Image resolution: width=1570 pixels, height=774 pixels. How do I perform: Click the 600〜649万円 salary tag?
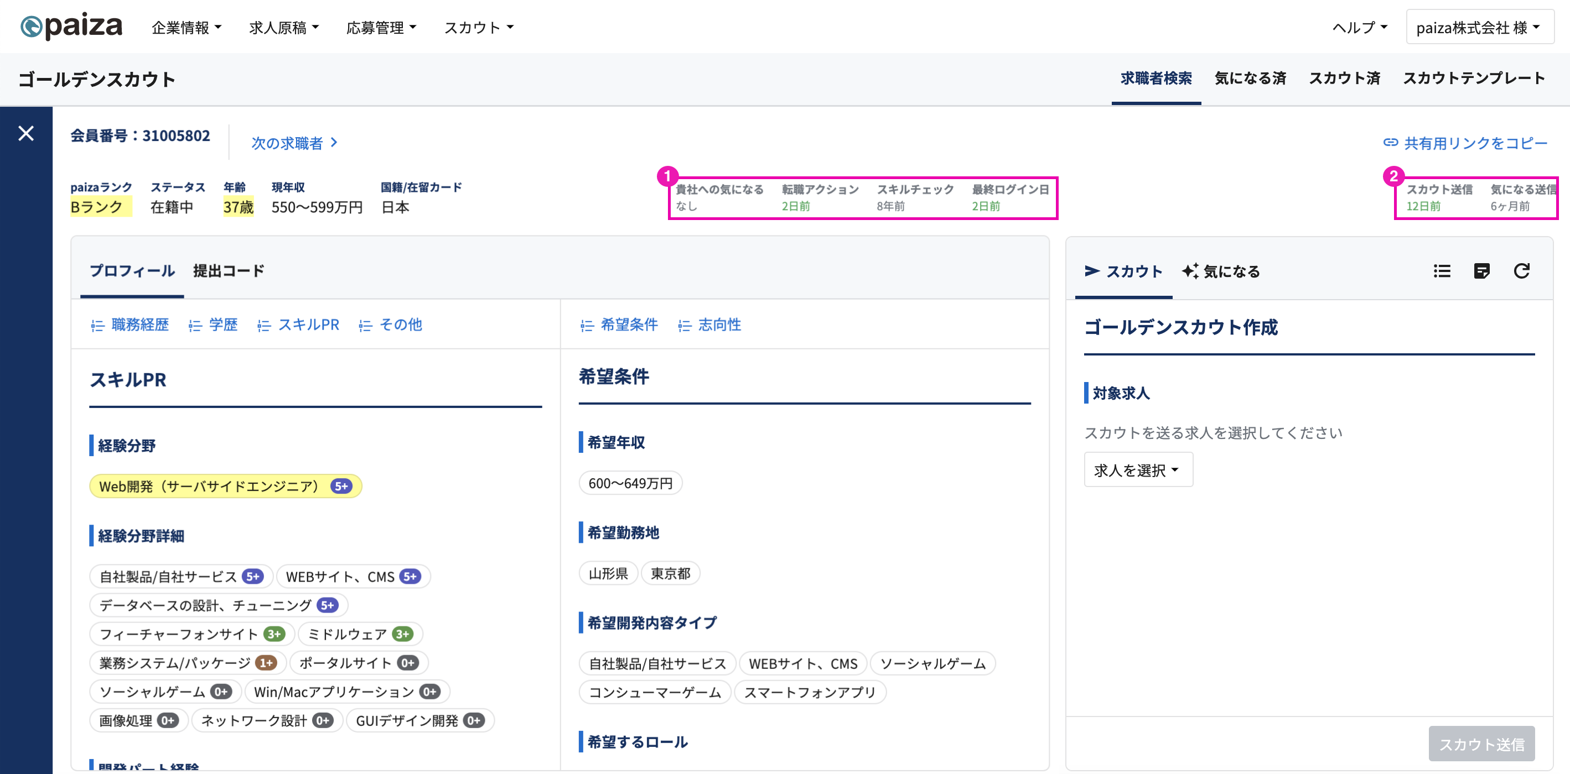click(630, 482)
